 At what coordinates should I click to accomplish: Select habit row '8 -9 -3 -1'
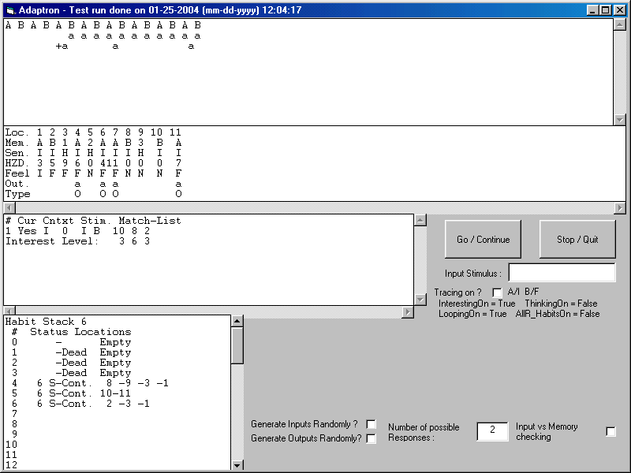tap(91, 383)
